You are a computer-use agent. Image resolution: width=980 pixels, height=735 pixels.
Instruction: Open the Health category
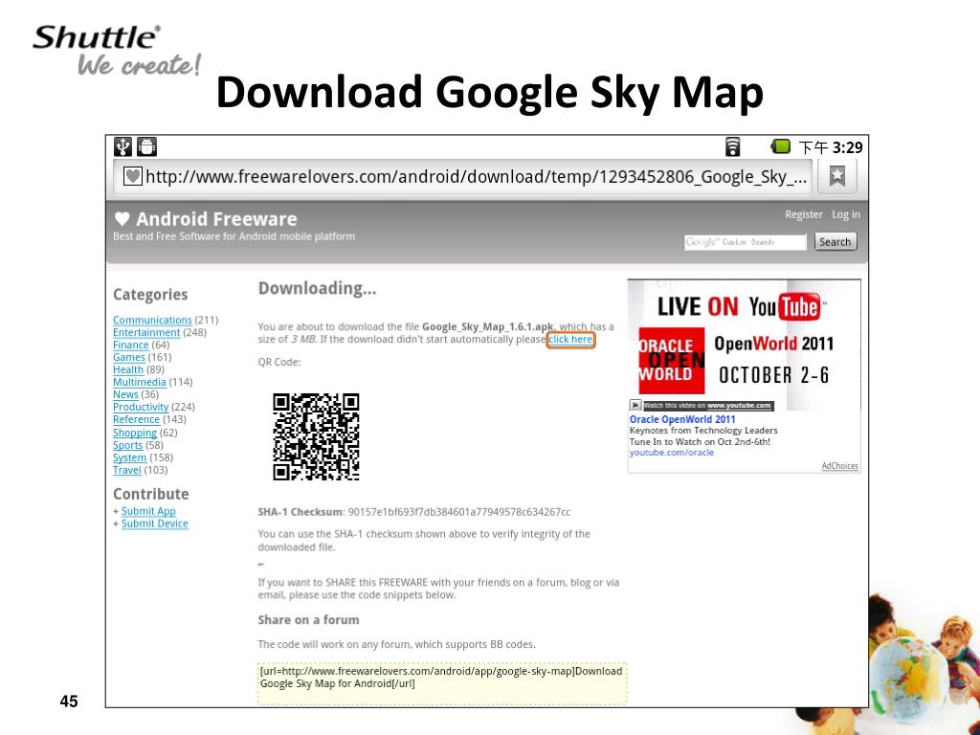pos(128,370)
